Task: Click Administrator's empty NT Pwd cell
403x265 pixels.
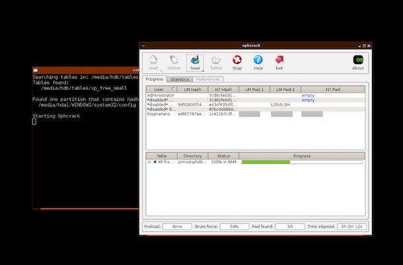Action: click(x=308, y=95)
